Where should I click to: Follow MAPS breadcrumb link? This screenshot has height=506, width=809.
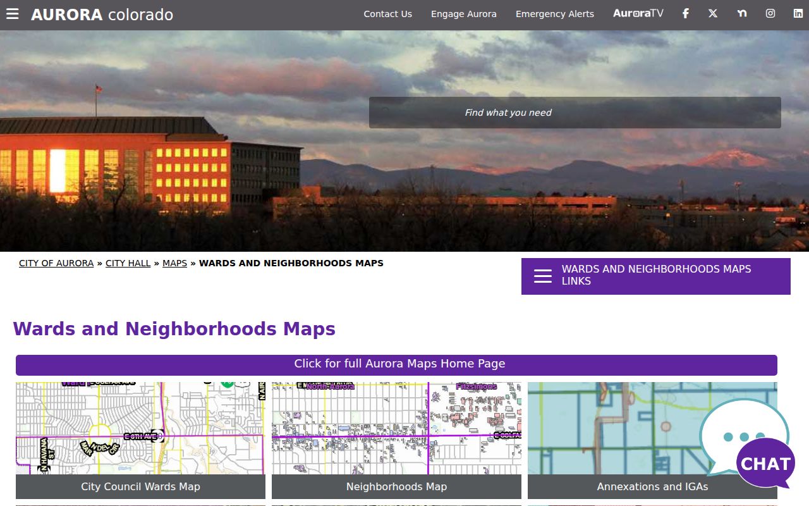tap(174, 263)
